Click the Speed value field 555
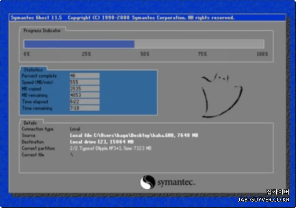The width and height of the screenshot is (296, 208). click(85, 82)
